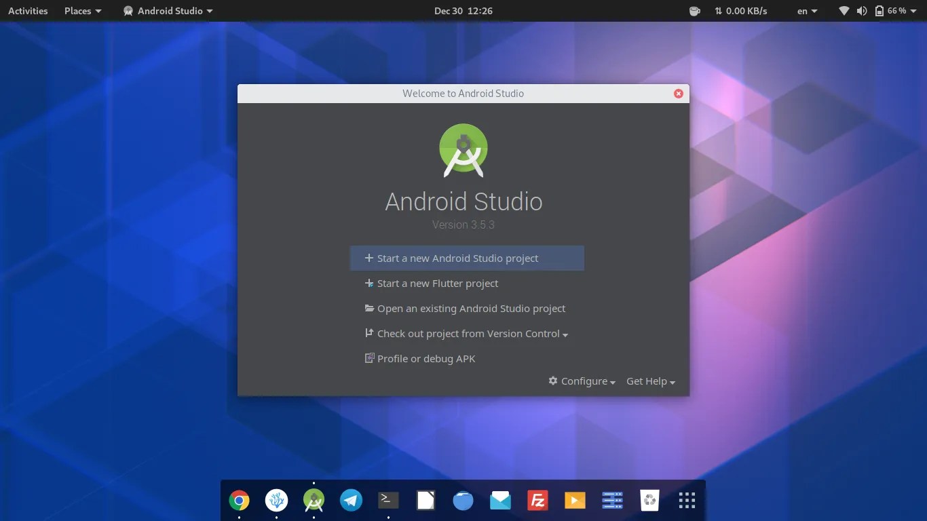Image resolution: width=927 pixels, height=521 pixels.
Task: Launch the Terminal from the dock
Action: coord(388,501)
